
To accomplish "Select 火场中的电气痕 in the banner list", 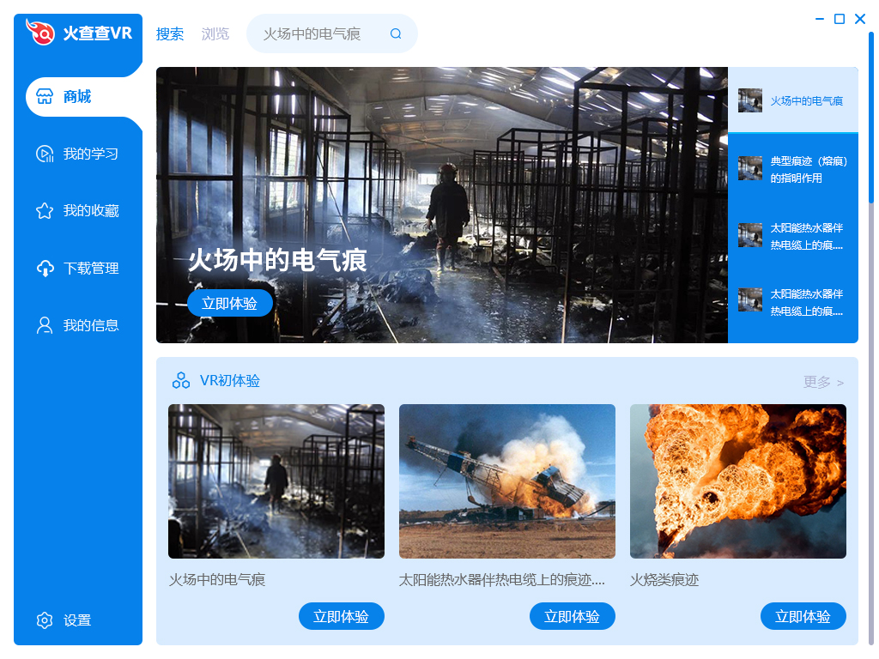I will click(793, 100).
